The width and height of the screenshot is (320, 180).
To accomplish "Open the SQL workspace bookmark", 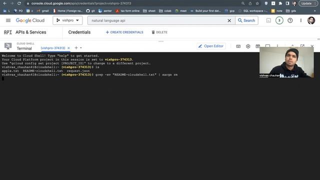I will click(x=253, y=11).
